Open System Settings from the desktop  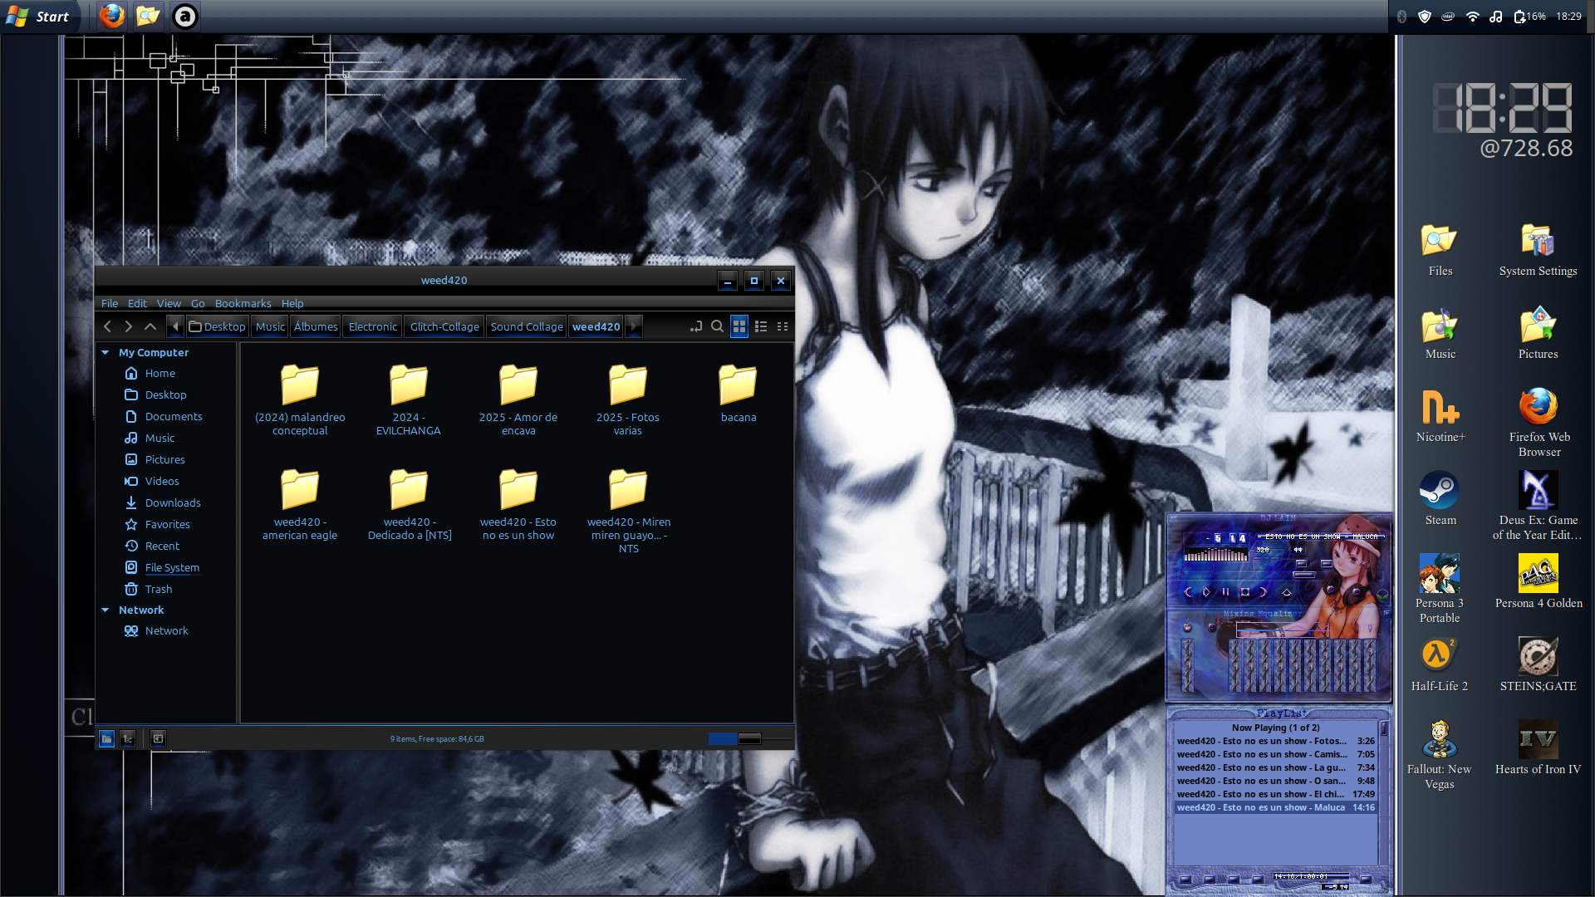(x=1538, y=249)
